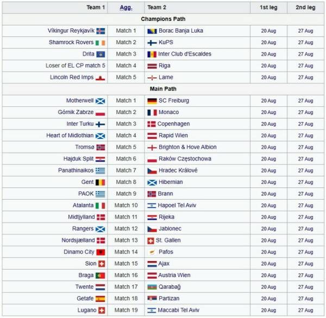The image size is (326, 318).
Task: Follow the Hibernian team link
Action: tap(171, 182)
